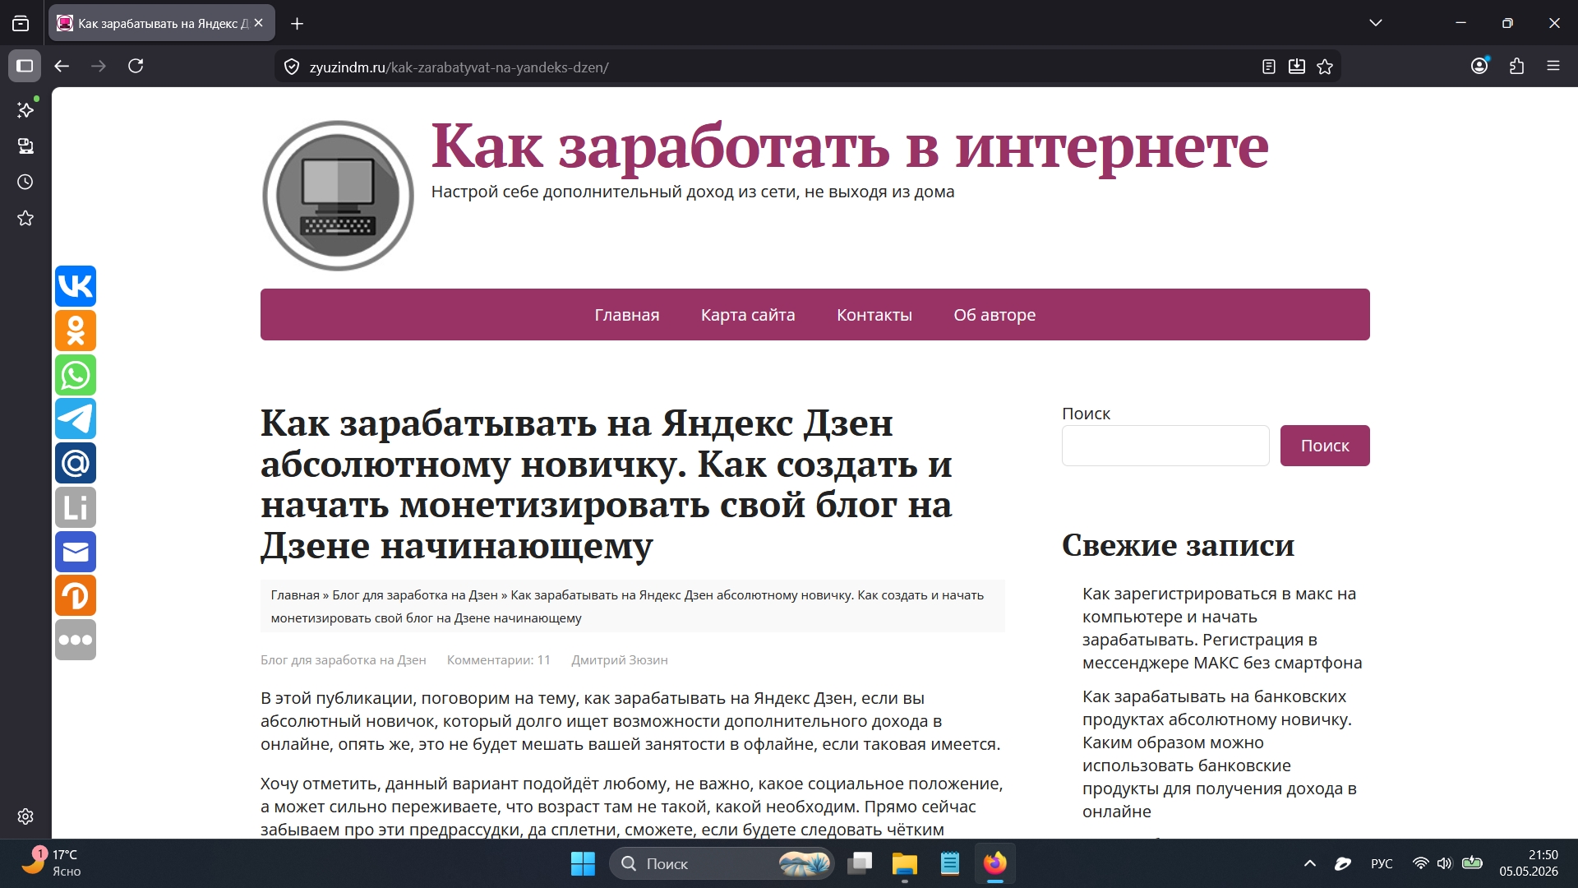Open the Карта сайта menu item

[748, 315]
